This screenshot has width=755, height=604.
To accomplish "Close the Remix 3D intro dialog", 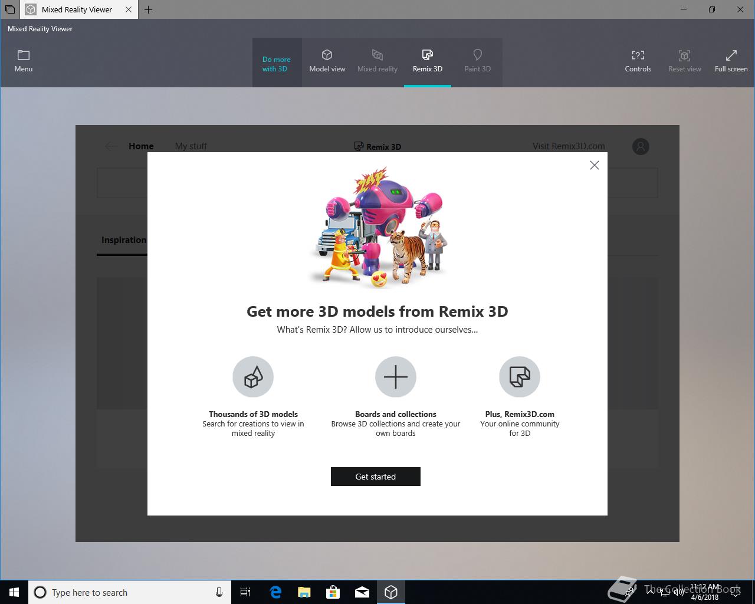I will 595,165.
